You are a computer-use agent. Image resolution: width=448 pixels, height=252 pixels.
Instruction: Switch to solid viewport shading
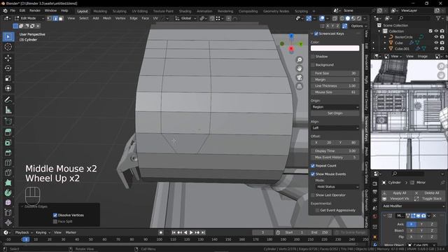point(348,18)
